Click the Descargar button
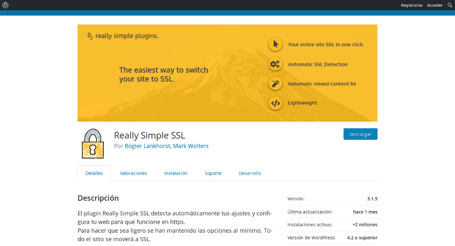 360,134
